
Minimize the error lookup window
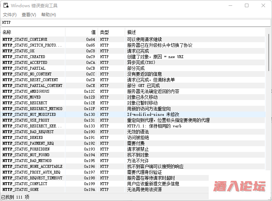[230, 5]
